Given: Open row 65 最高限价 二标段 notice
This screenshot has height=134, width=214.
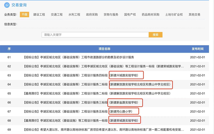Looking at the screenshot, I should coord(97,94).
